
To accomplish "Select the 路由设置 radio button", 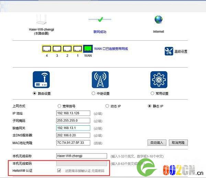I will pyautogui.click(x=34, y=93).
